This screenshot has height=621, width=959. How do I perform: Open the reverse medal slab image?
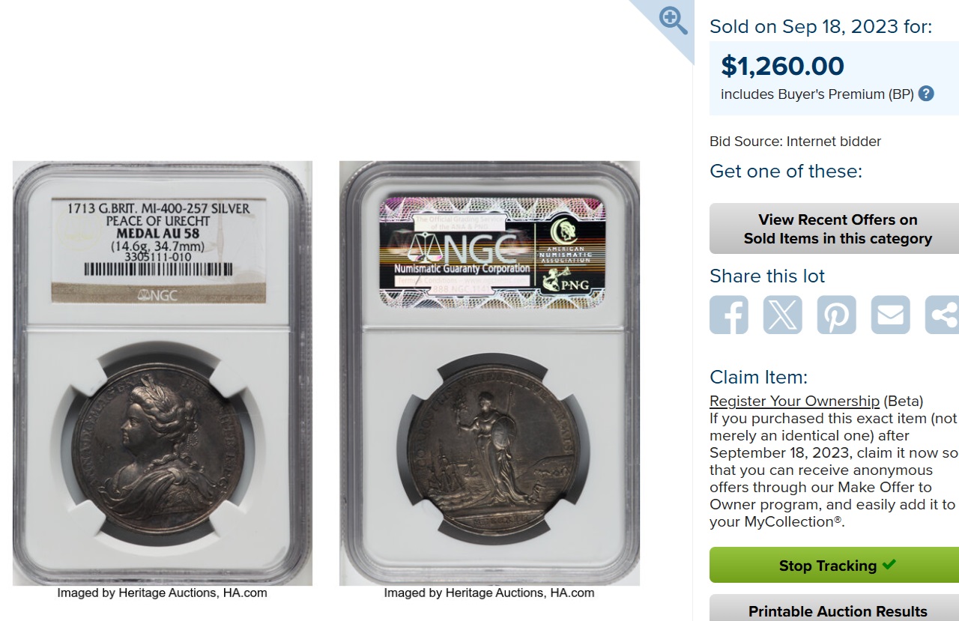click(x=489, y=373)
